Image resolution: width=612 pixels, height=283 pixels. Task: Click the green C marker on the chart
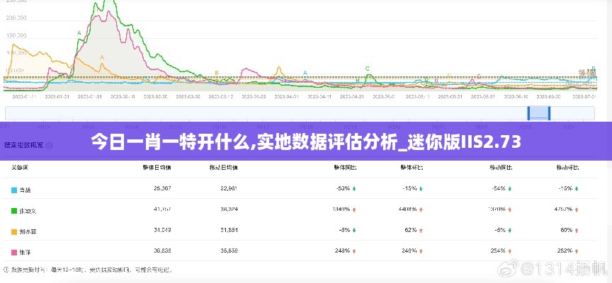367,69
